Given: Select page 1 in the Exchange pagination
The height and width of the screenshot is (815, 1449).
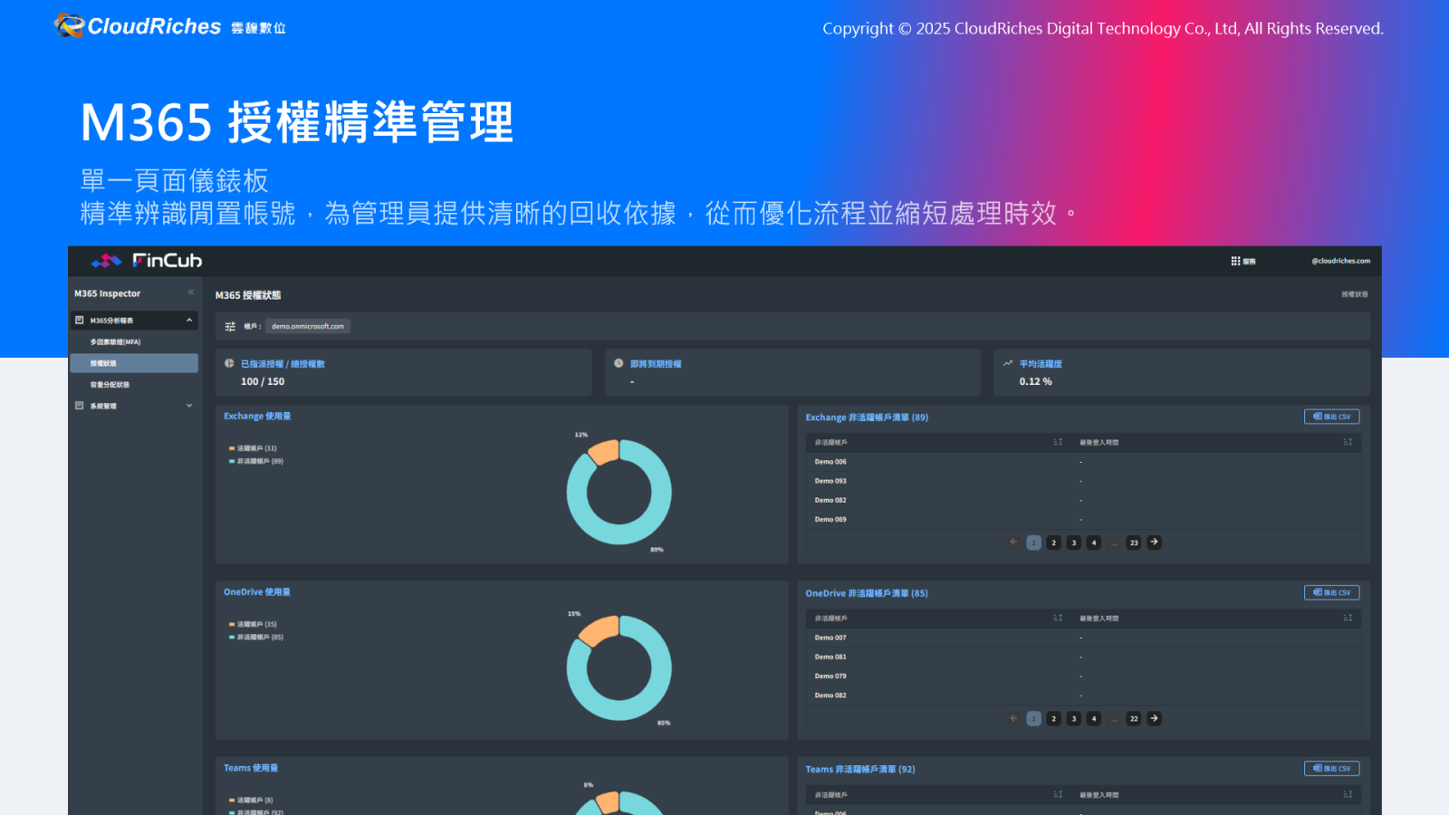Looking at the screenshot, I should click(1033, 542).
